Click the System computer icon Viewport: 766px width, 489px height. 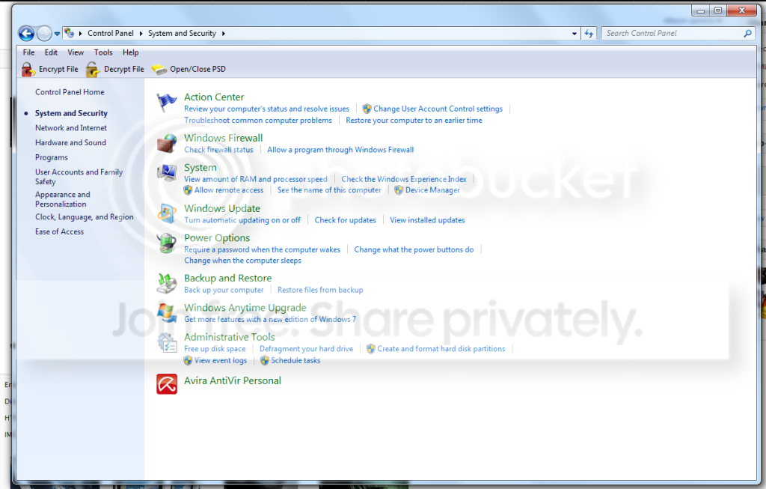coord(167,173)
